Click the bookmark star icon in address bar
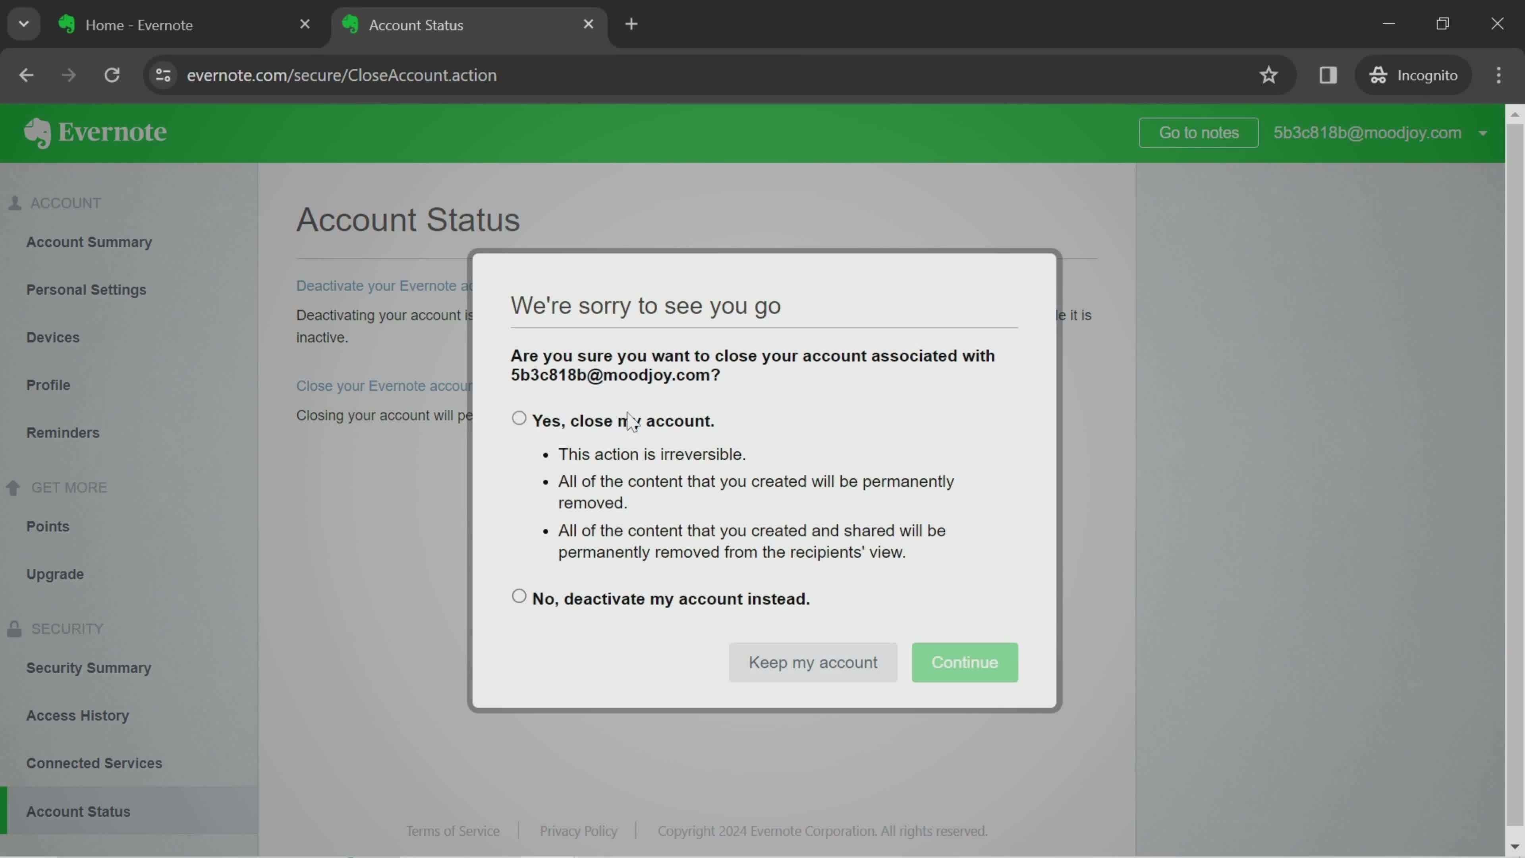 pos(1269,74)
